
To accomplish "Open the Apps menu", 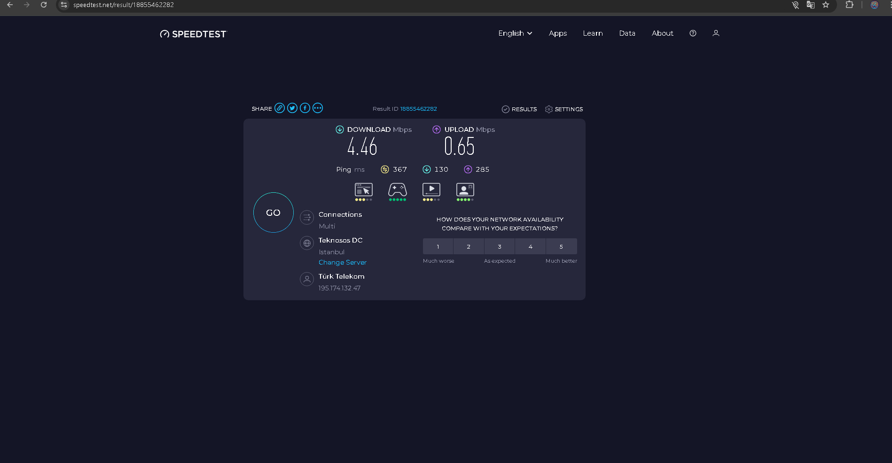I will (x=558, y=33).
